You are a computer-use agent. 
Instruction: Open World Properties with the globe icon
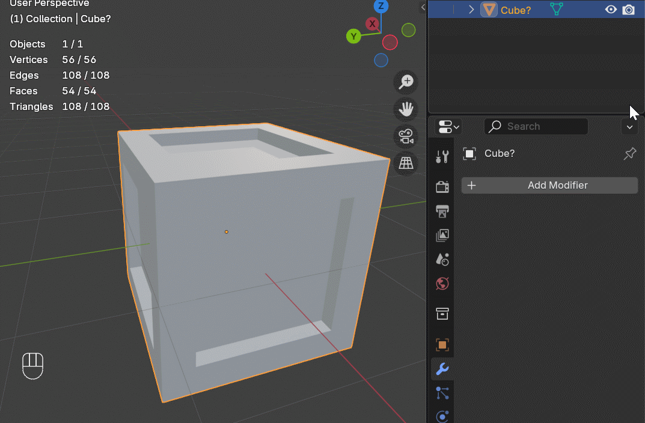(442, 283)
